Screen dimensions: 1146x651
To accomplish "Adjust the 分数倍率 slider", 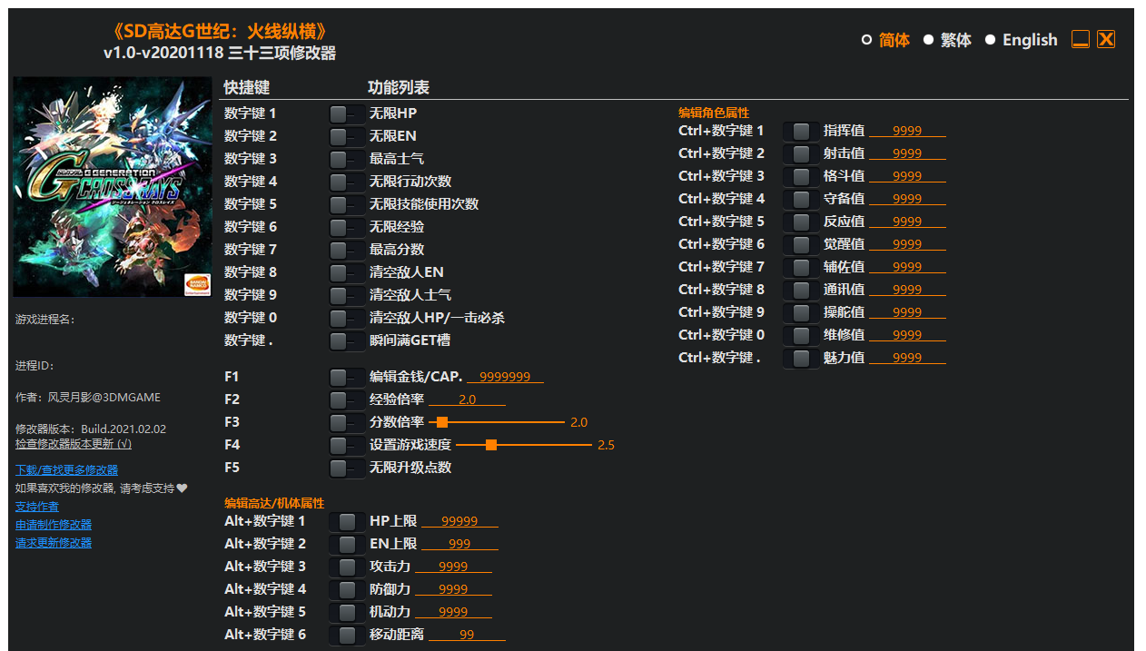I will click(497, 422).
